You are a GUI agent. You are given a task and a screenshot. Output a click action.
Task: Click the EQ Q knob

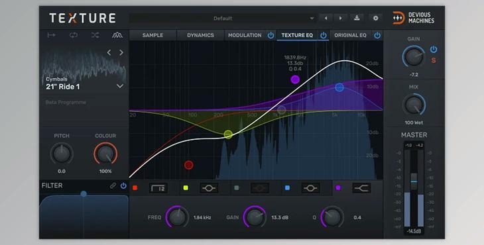[x=332, y=217]
